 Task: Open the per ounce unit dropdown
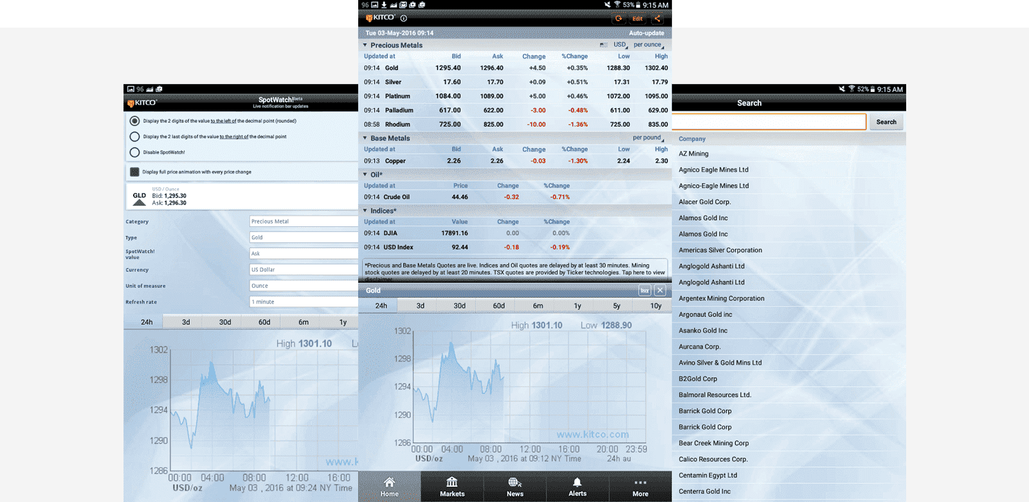648,45
